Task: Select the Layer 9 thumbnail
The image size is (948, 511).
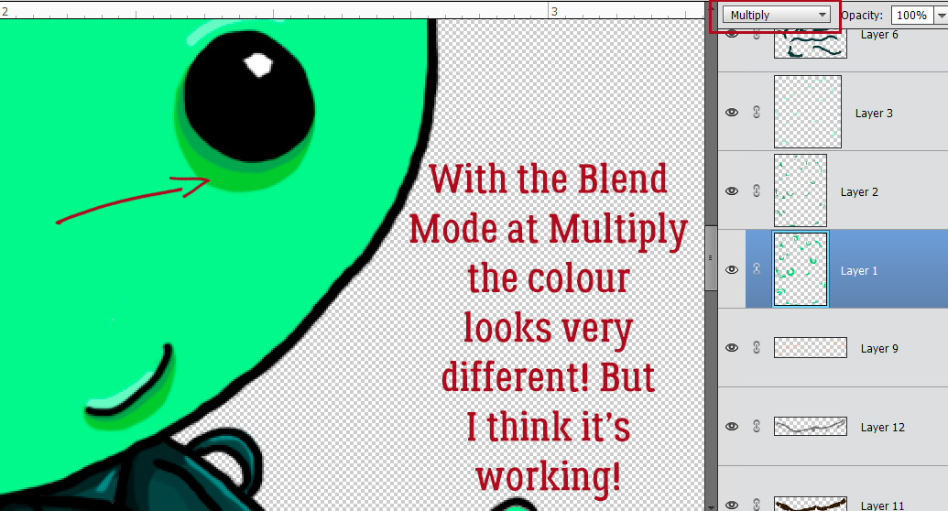Action: [x=811, y=348]
